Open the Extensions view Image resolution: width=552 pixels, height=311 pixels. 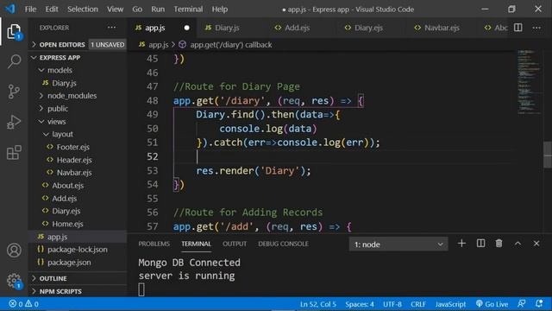(x=14, y=152)
